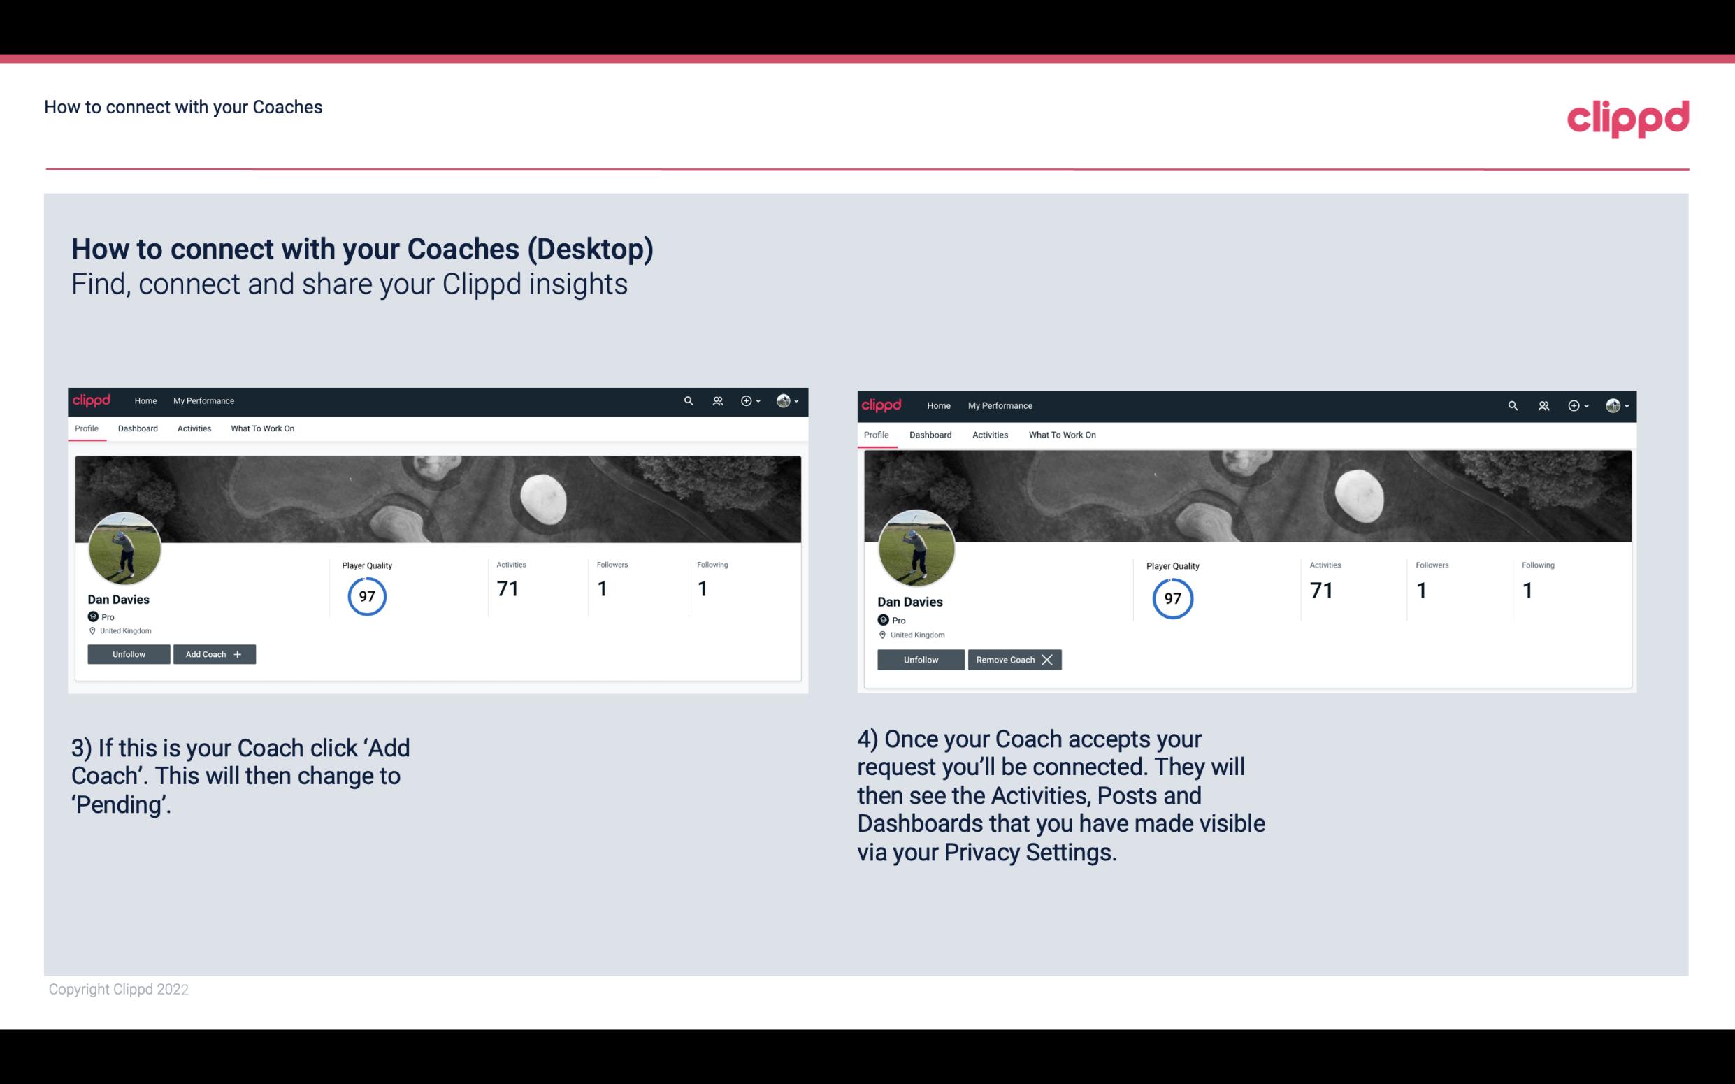Click the globe/language icon in top right
Image resolution: width=1735 pixels, height=1084 pixels.
[x=1611, y=405]
